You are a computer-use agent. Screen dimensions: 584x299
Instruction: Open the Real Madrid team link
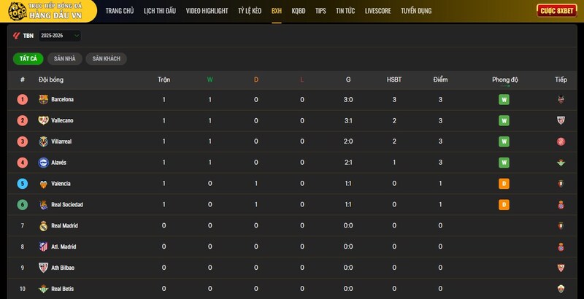tap(64, 226)
